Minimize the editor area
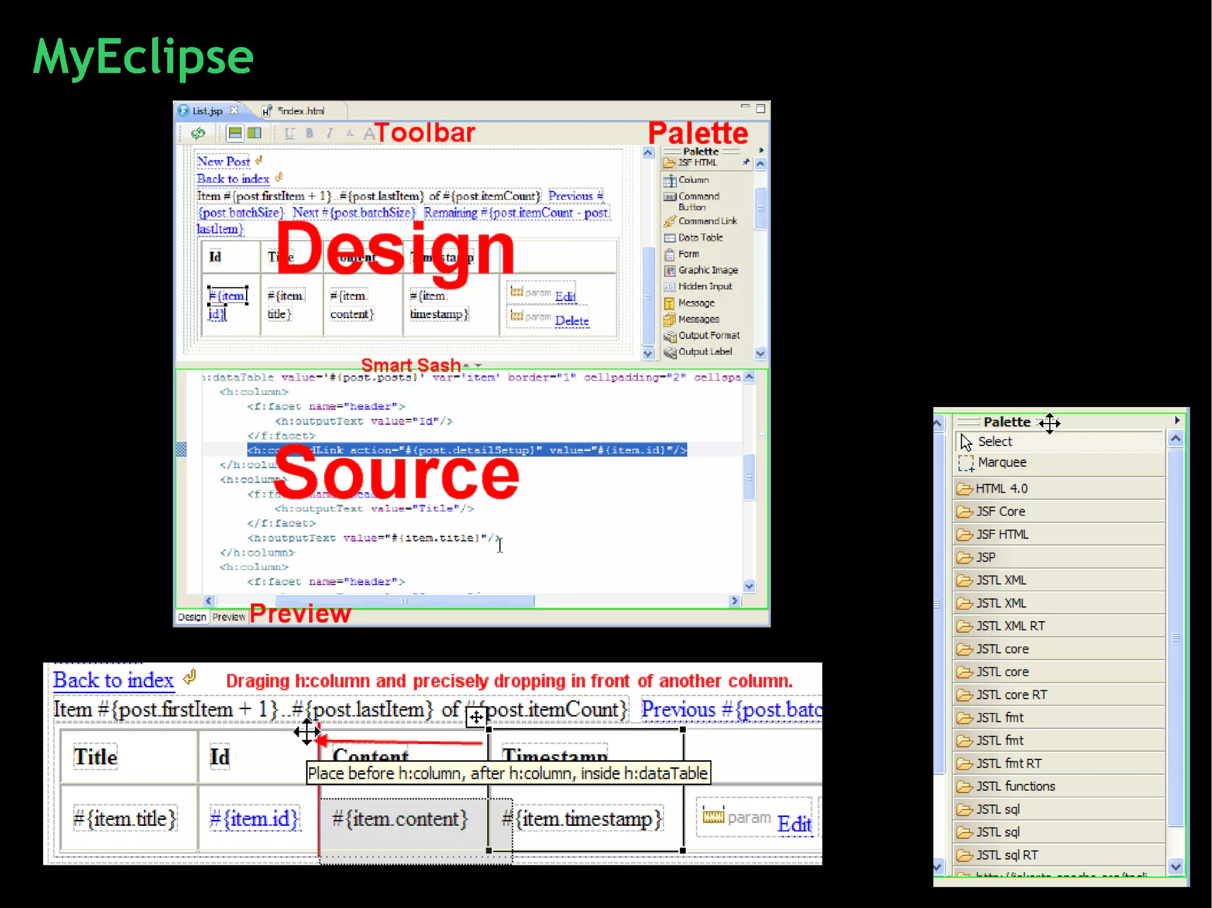 pyautogui.click(x=745, y=108)
